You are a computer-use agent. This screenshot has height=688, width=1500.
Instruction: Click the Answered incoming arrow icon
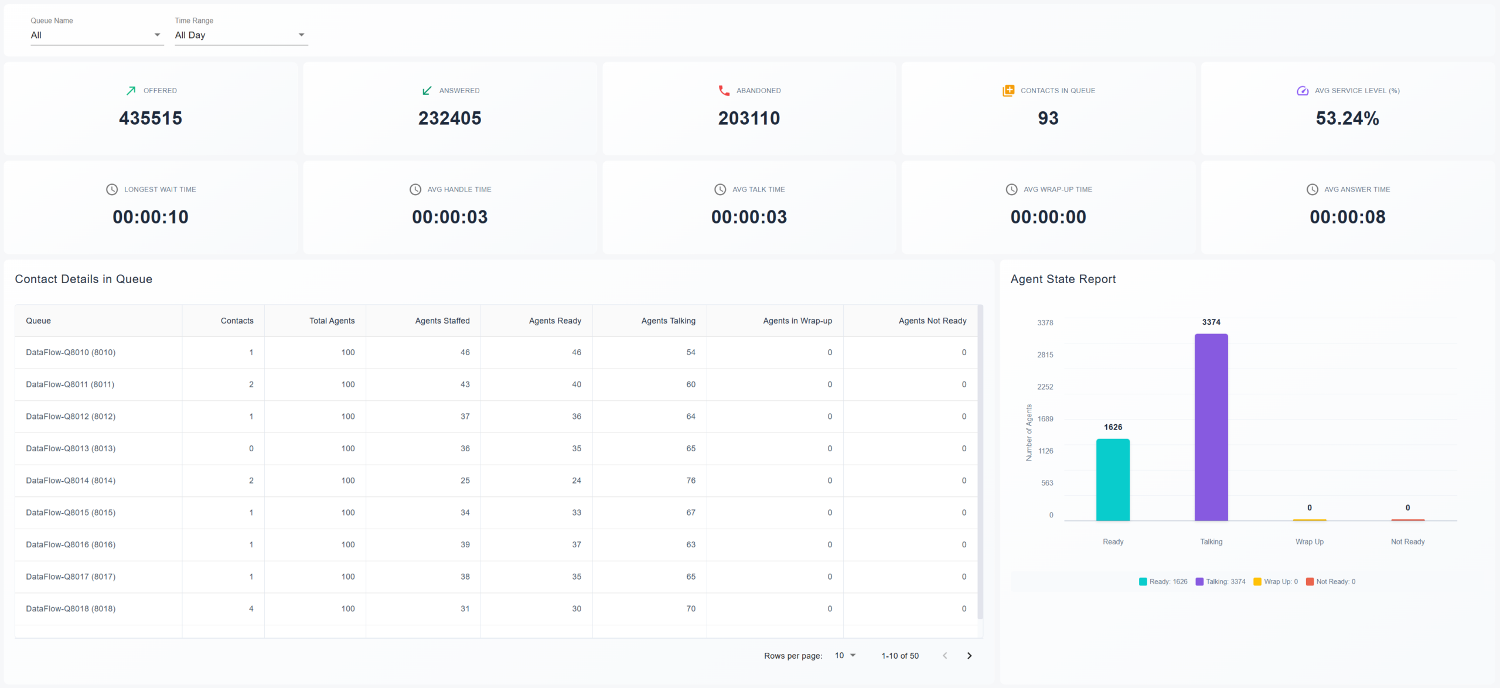pos(427,90)
